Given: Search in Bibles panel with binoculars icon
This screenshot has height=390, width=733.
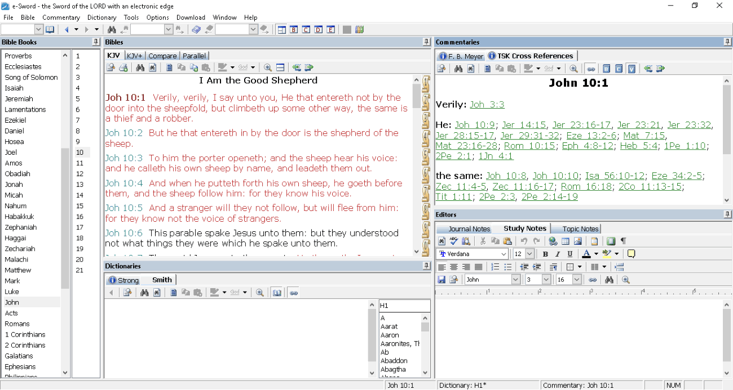Looking at the screenshot, I should point(140,68).
